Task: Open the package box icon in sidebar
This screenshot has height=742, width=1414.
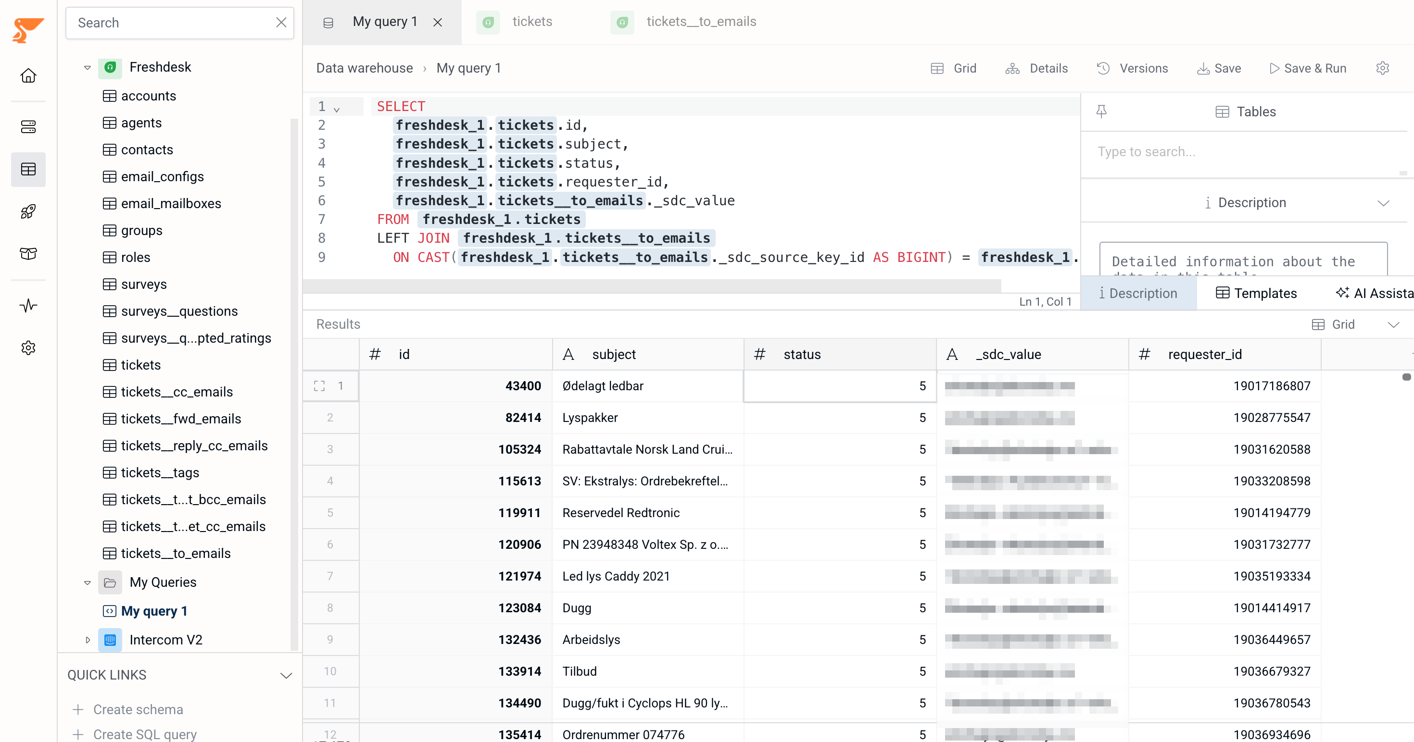Action: pos(28,254)
